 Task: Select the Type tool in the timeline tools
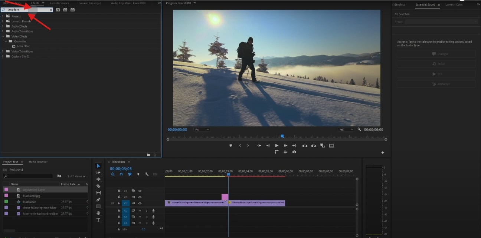98,219
